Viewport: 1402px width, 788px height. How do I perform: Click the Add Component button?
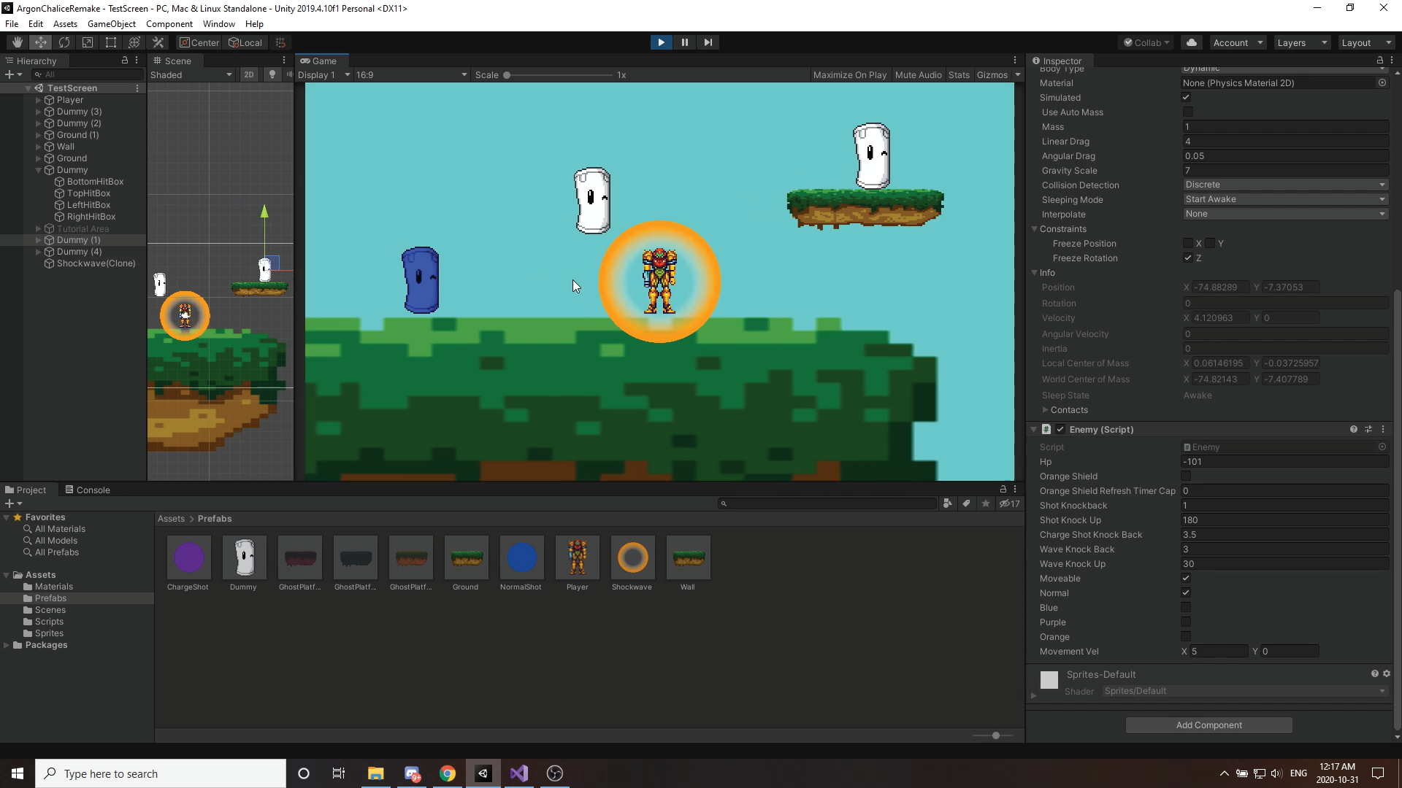click(x=1209, y=725)
